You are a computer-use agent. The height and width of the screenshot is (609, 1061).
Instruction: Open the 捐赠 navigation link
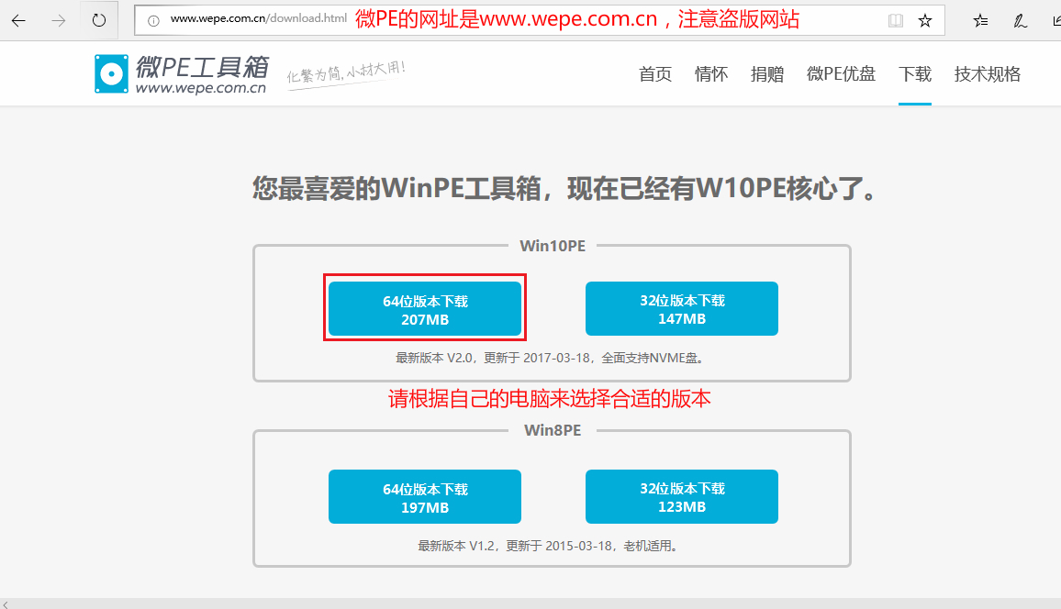pyautogui.click(x=767, y=74)
